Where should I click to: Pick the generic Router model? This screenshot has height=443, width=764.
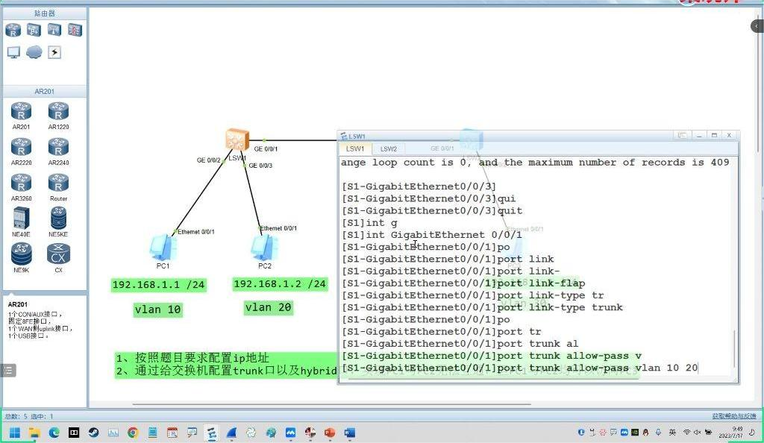(x=58, y=188)
